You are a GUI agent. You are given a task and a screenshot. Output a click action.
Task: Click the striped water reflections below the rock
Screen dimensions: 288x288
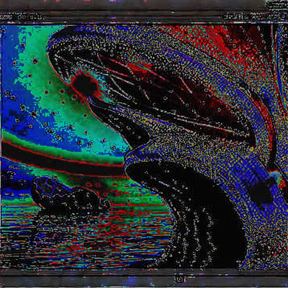coord(87,239)
